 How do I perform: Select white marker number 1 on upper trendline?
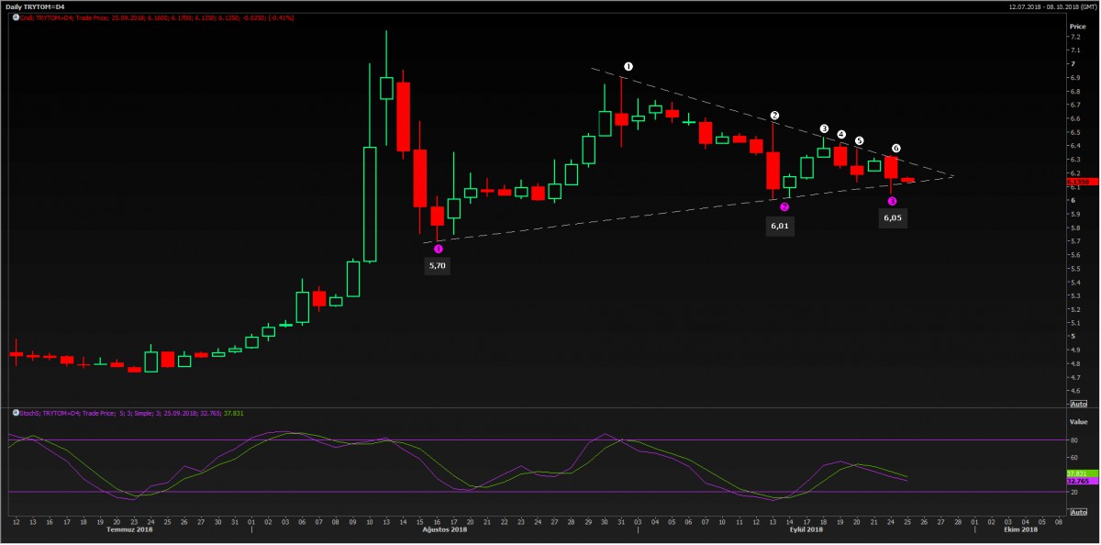tap(628, 66)
